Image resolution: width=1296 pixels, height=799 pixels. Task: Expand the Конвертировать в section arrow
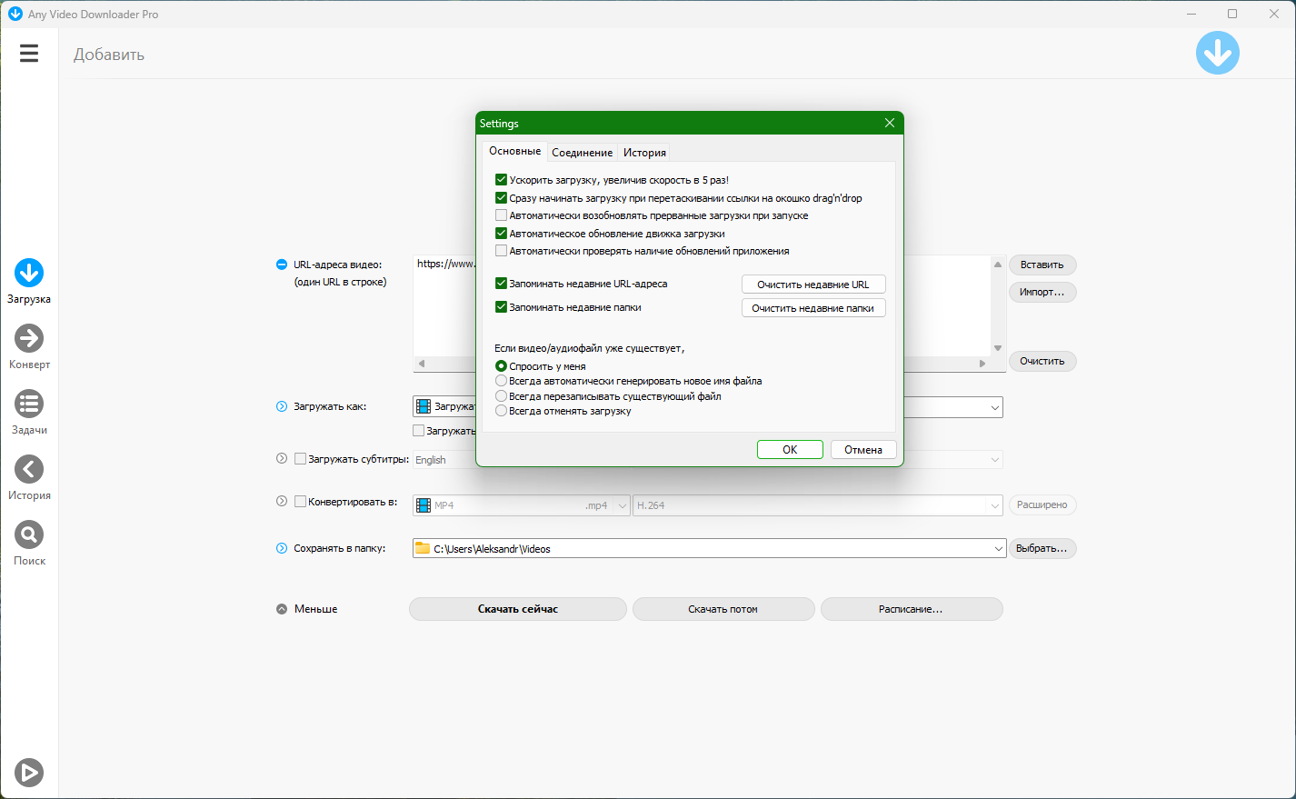click(282, 501)
